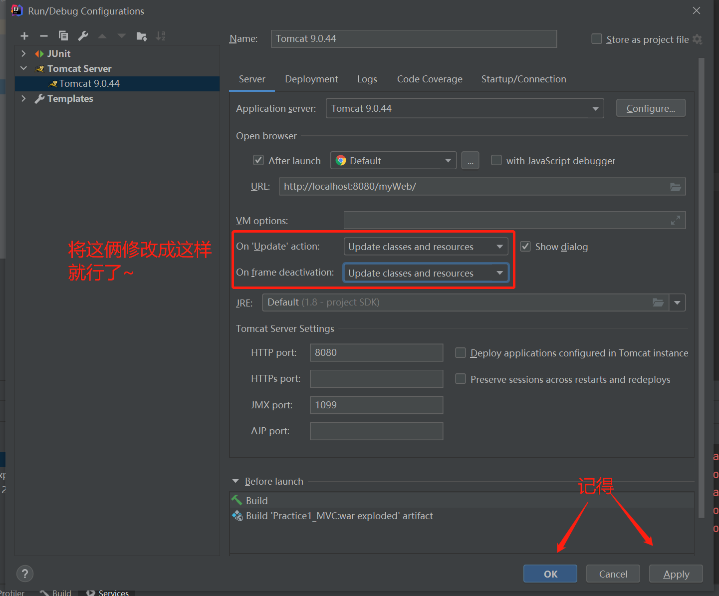Close the Run/Debug Configurations dialog

click(697, 10)
